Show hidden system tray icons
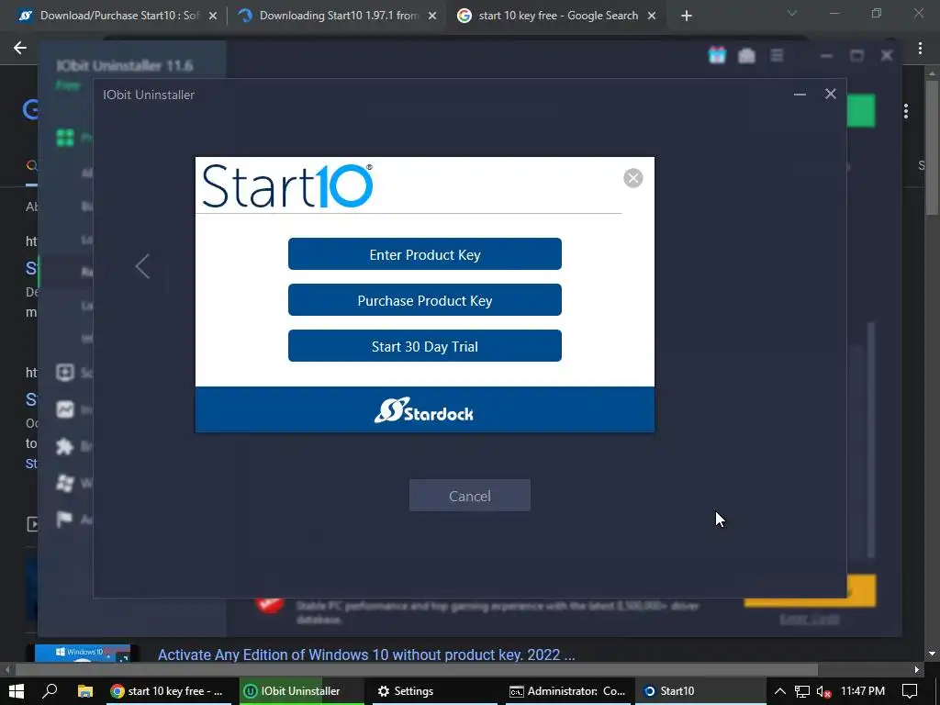The height and width of the screenshot is (705, 940). point(779,691)
